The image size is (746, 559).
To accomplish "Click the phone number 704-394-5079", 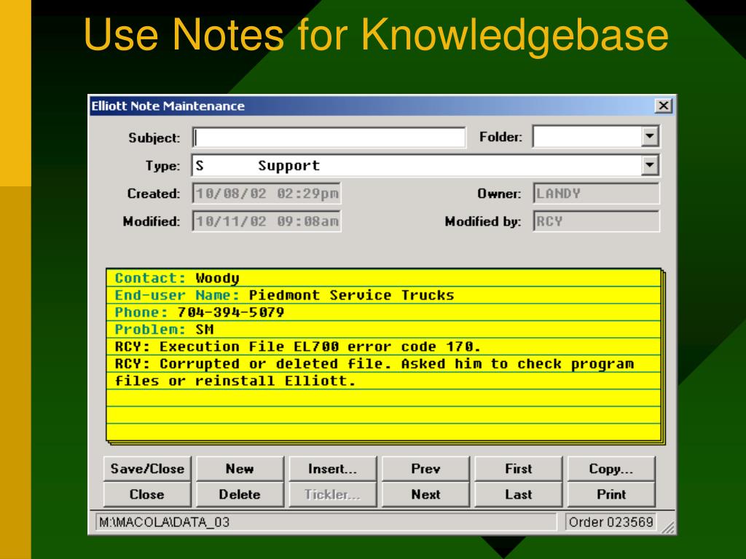I will [x=231, y=312].
